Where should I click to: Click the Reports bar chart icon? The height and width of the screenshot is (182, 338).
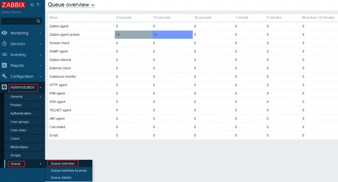4,65
